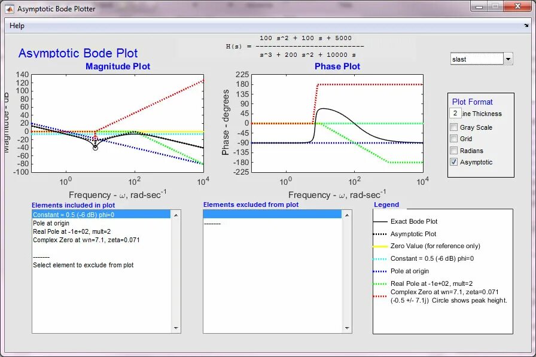Screen dimensions: 536x357
Task: Maximize the Asymptotic Bode Plotter window
Action: click(x=495, y=7)
